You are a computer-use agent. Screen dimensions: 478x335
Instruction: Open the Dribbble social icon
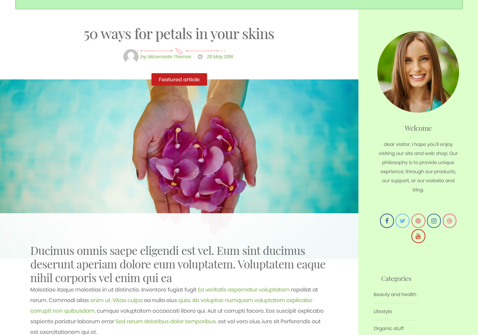pos(450,221)
